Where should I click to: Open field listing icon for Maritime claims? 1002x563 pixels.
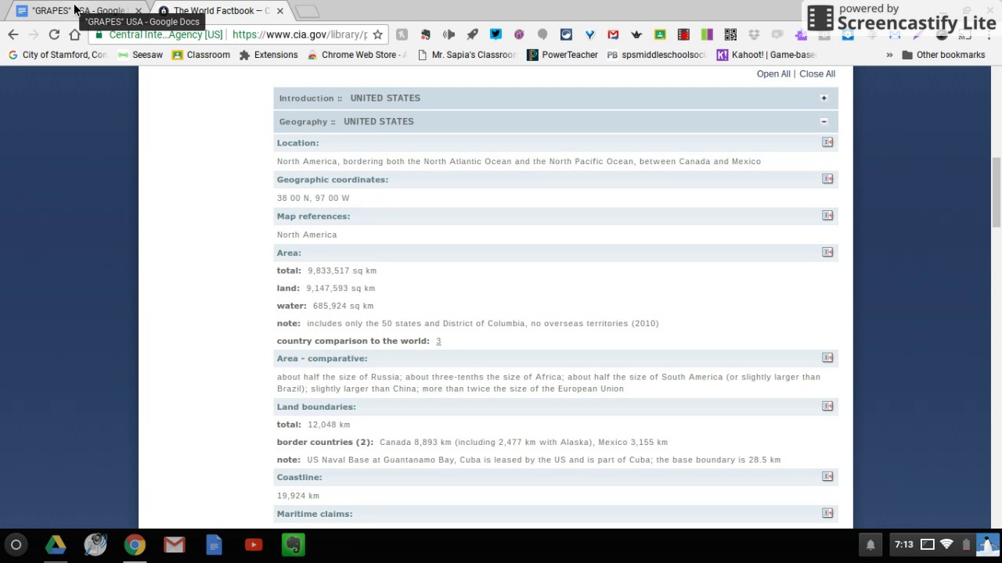[827, 514]
